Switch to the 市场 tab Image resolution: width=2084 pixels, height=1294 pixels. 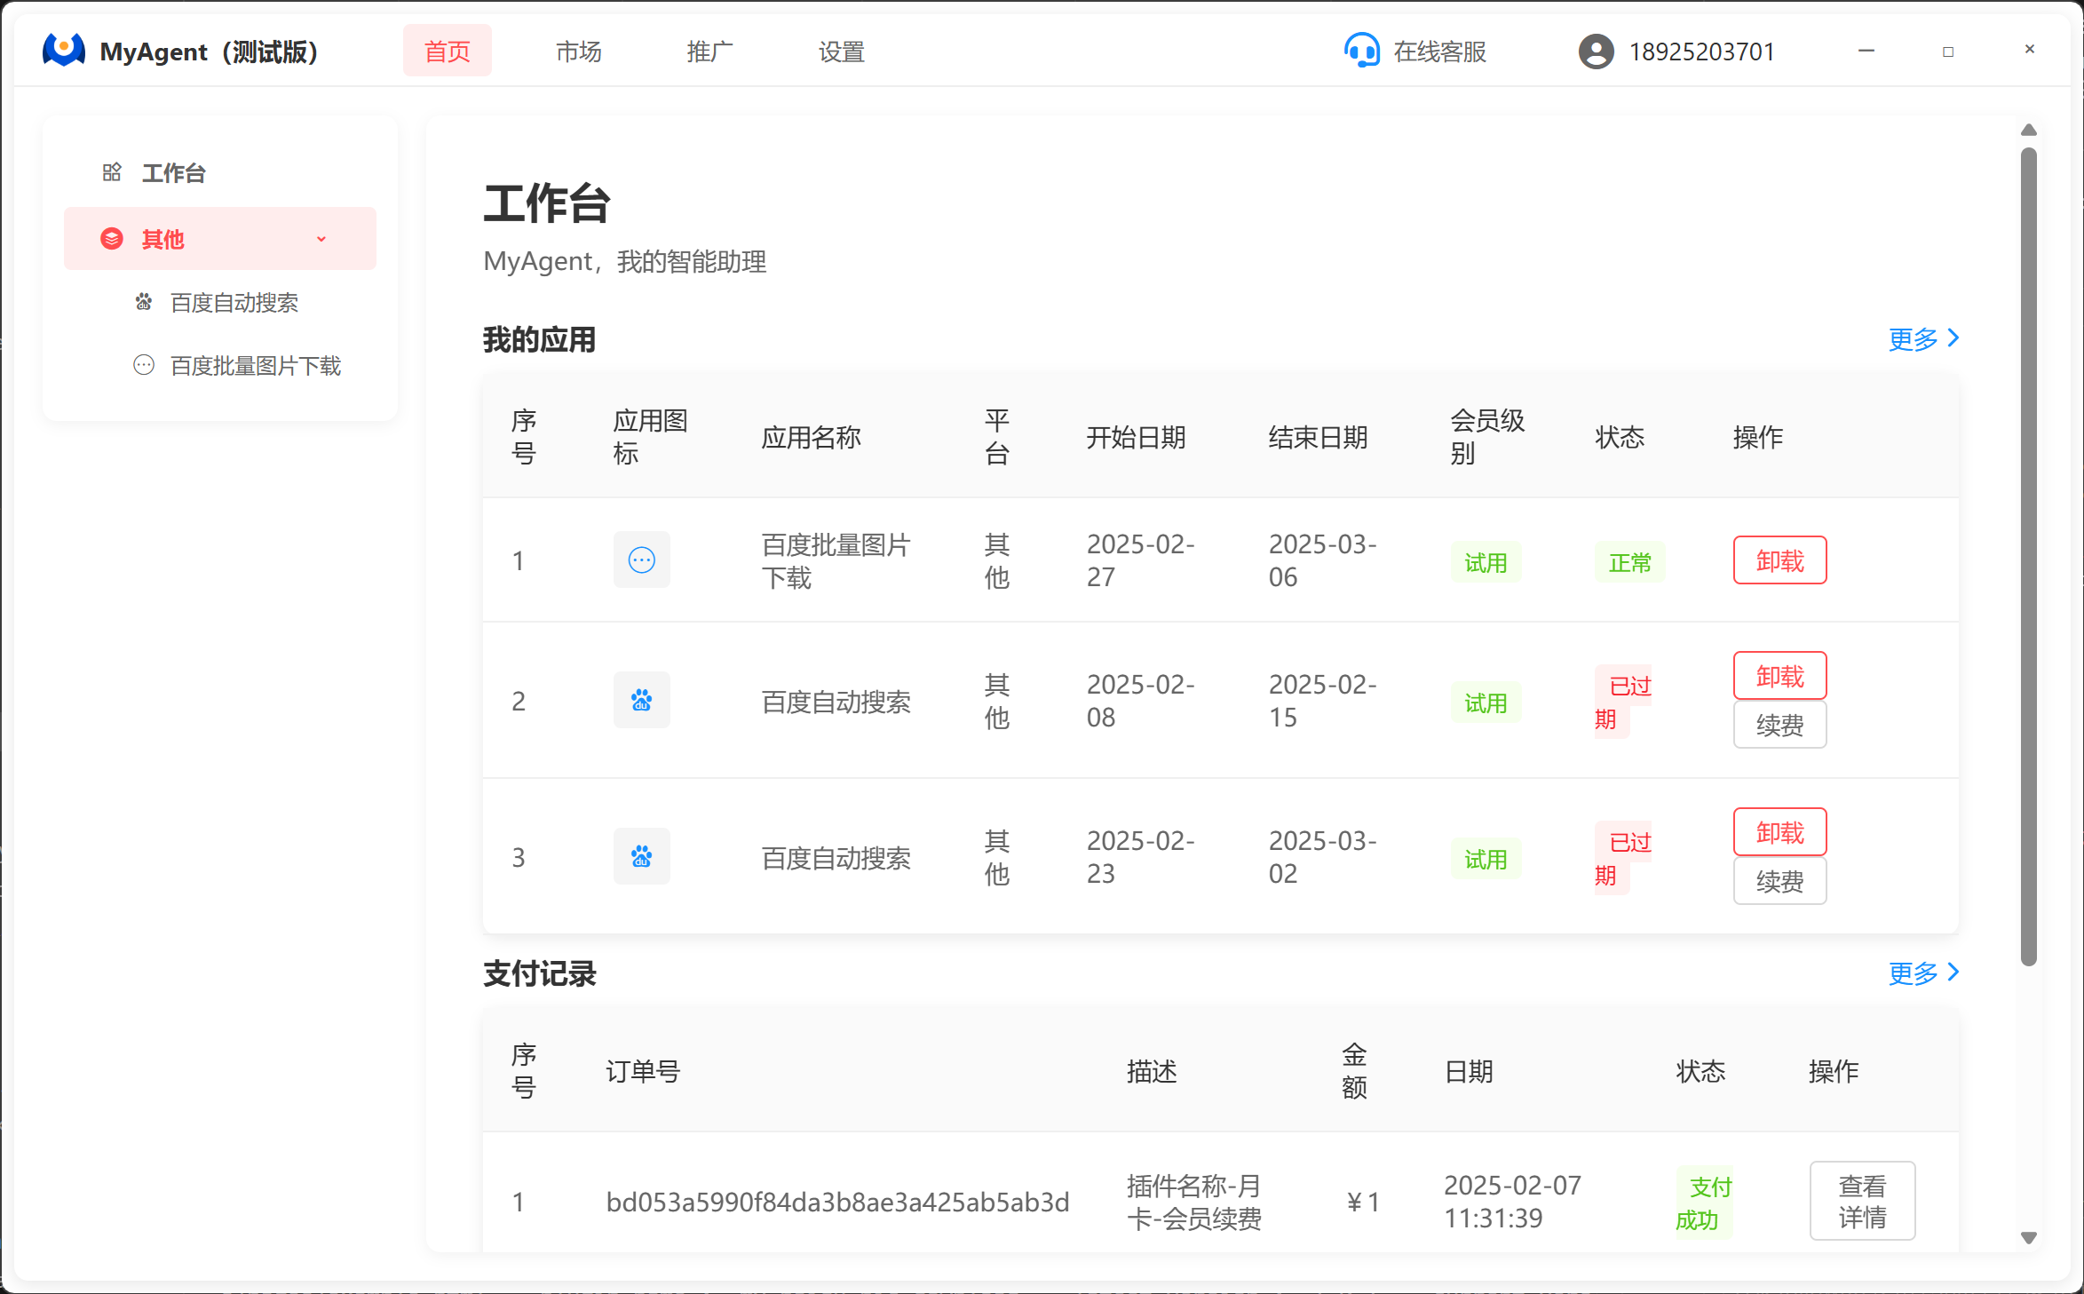[578, 52]
